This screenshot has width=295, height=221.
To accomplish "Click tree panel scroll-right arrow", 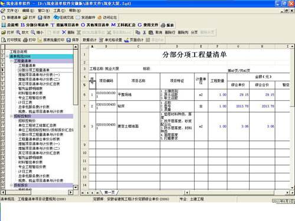I will (71, 192).
